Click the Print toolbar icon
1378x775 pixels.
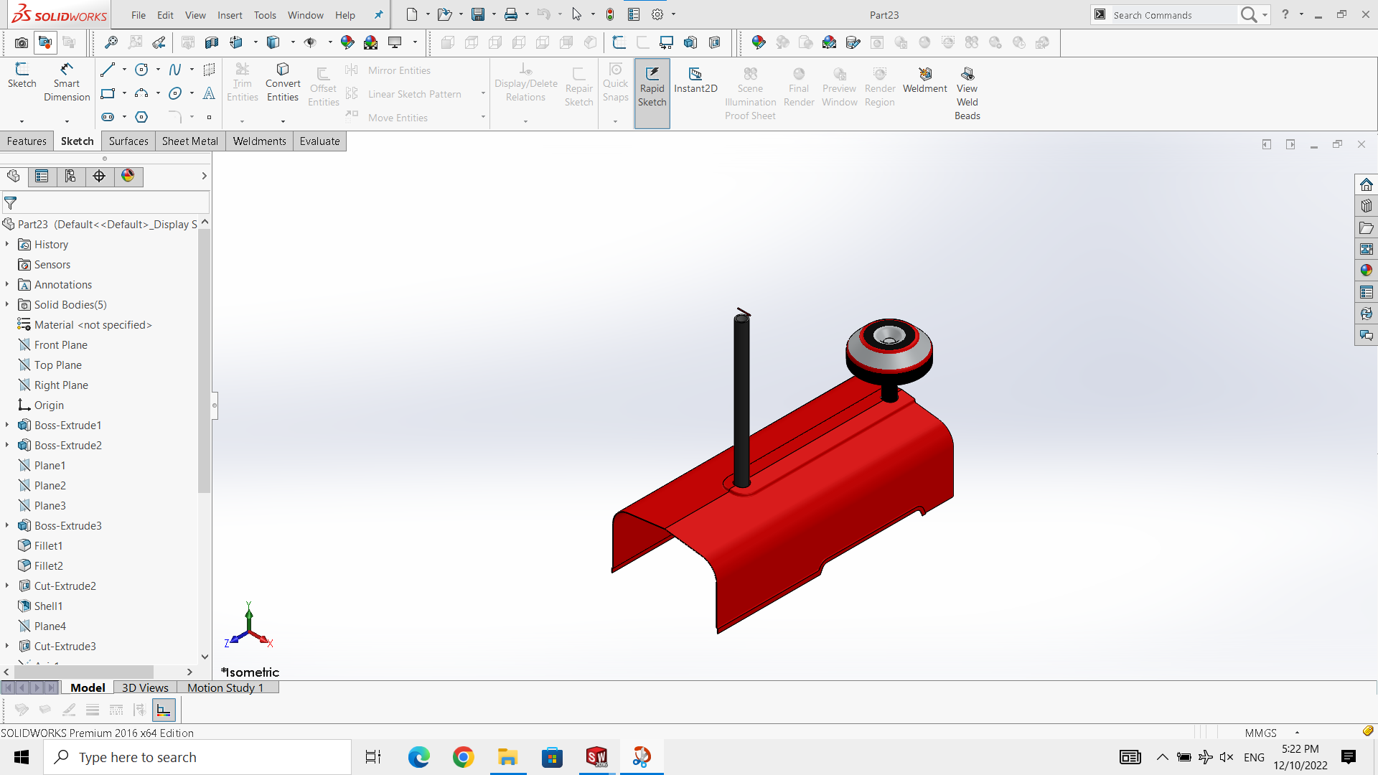point(511,14)
